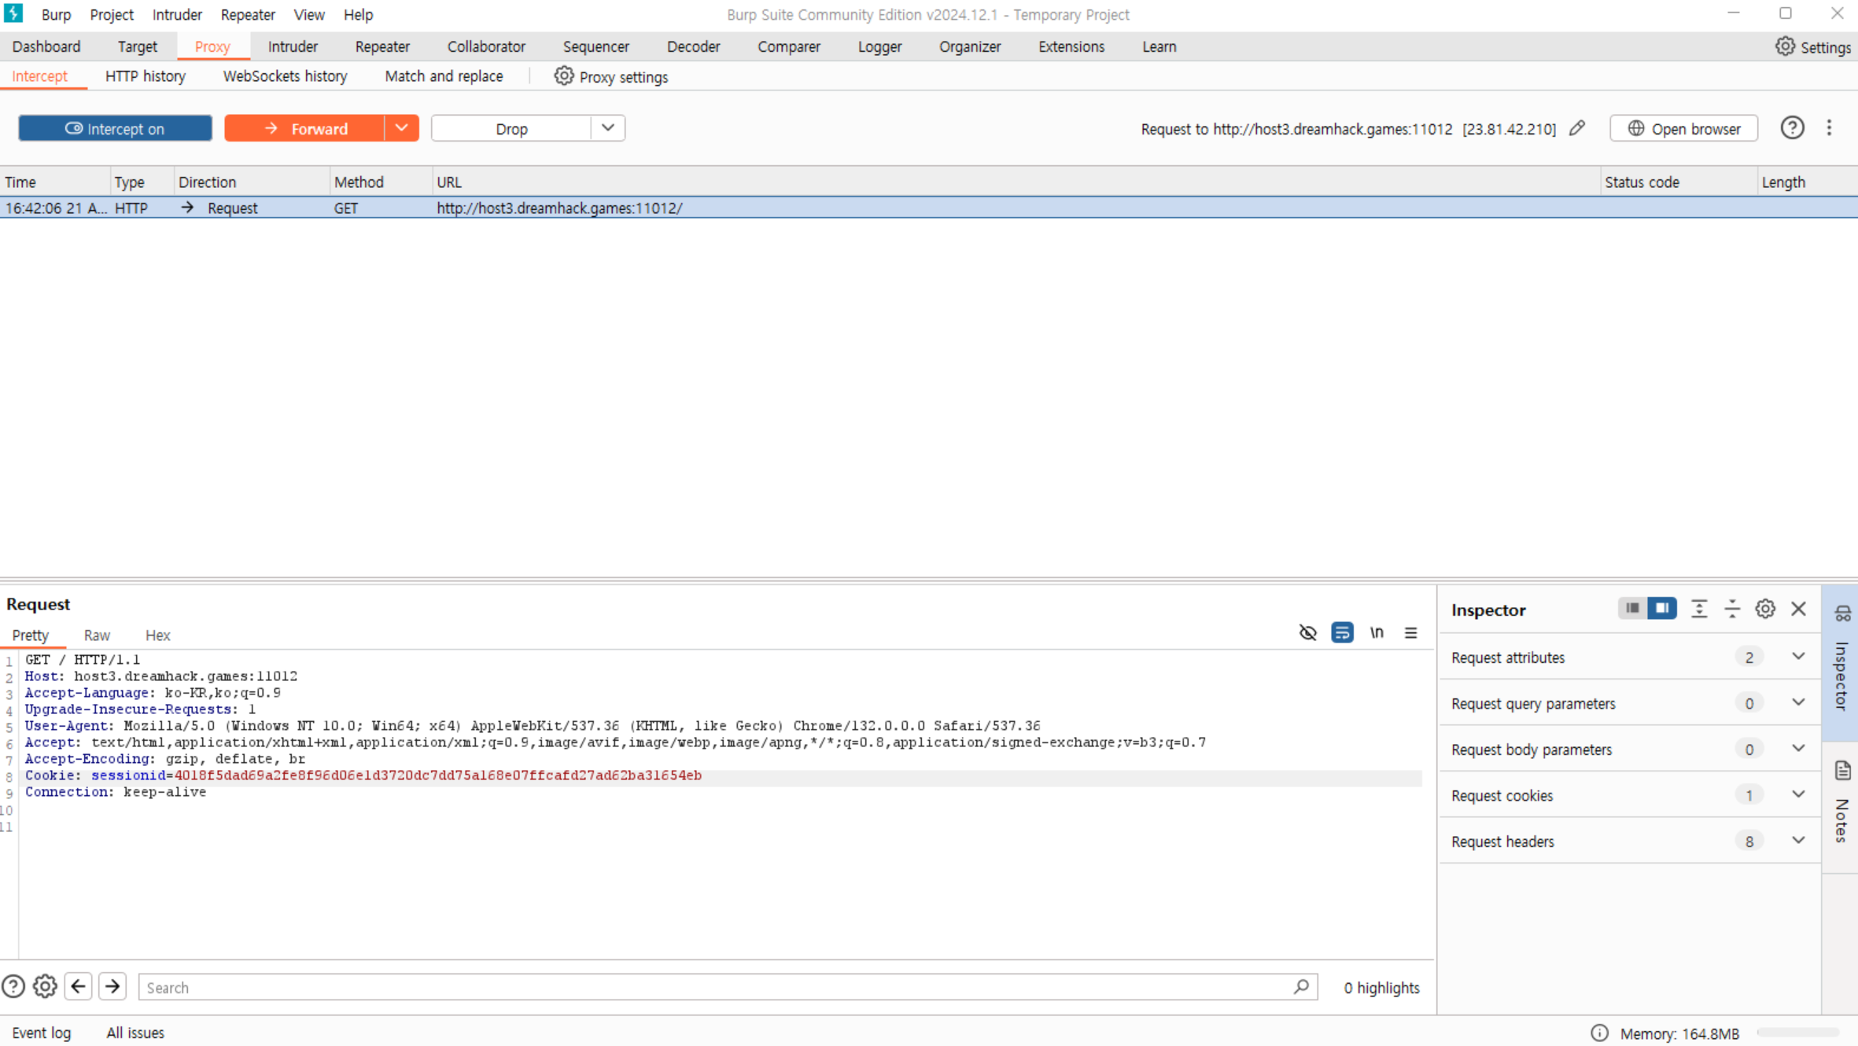Open the Repeater main tab
Screen dimensions: 1858x1046
[382, 46]
